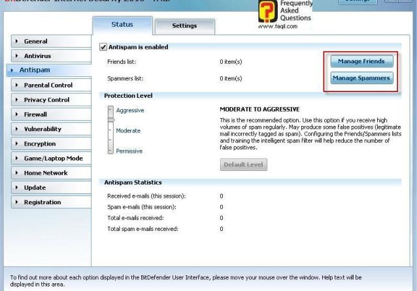Expand the arrow next to Parental Control
The width and height of the screenshot is (417, 291).
click(x=17, y=85)
